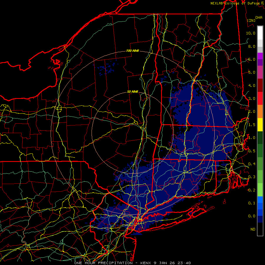Click the 5.0 legend value
Viewport: 265px width, 265px height.
[x=252, y=72]
